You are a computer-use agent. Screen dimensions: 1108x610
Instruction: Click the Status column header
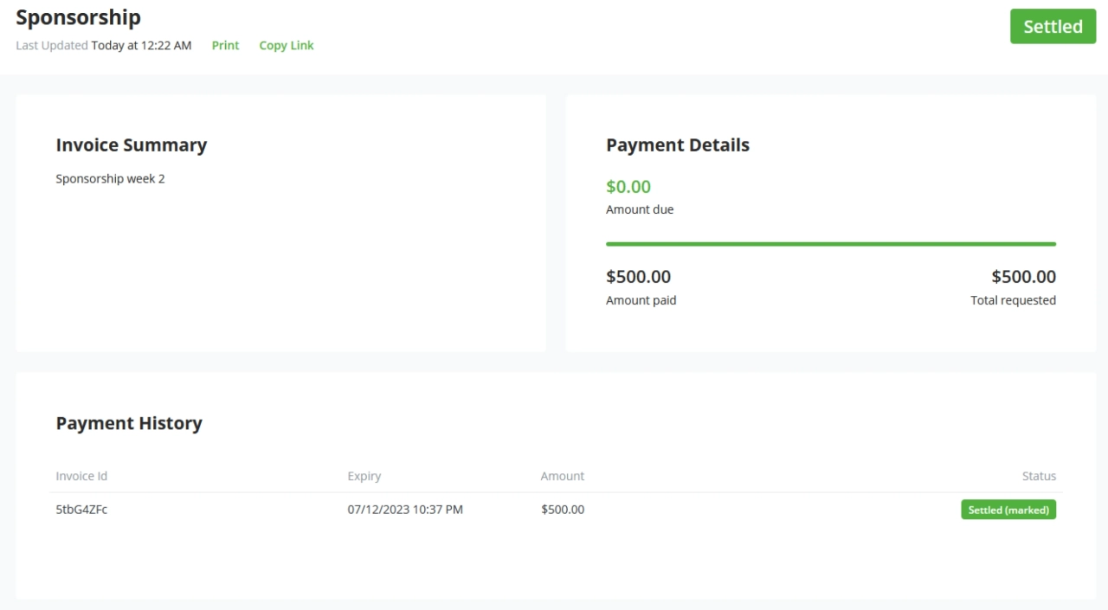point(1039,476)
